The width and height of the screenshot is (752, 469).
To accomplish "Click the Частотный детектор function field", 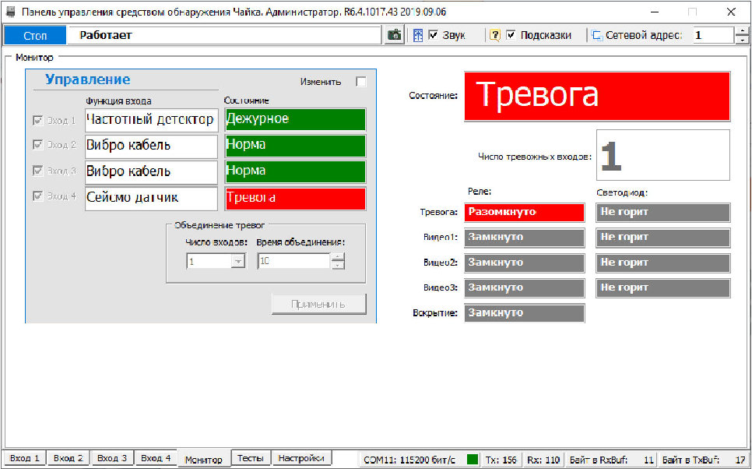I will [x=152, y=120].
